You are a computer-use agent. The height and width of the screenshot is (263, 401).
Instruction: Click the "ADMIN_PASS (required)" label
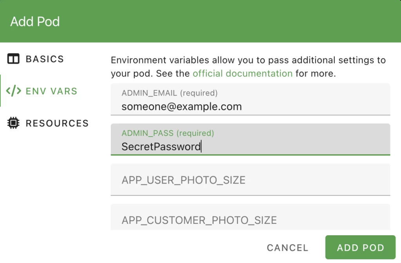pyautogui.click(x=168, y=133)
